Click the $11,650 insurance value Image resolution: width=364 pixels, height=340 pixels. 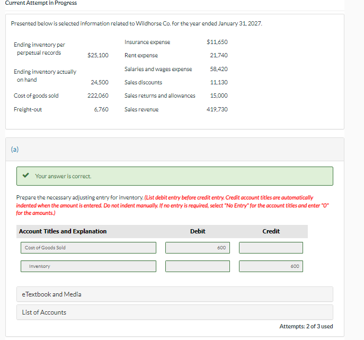point(217,42)
